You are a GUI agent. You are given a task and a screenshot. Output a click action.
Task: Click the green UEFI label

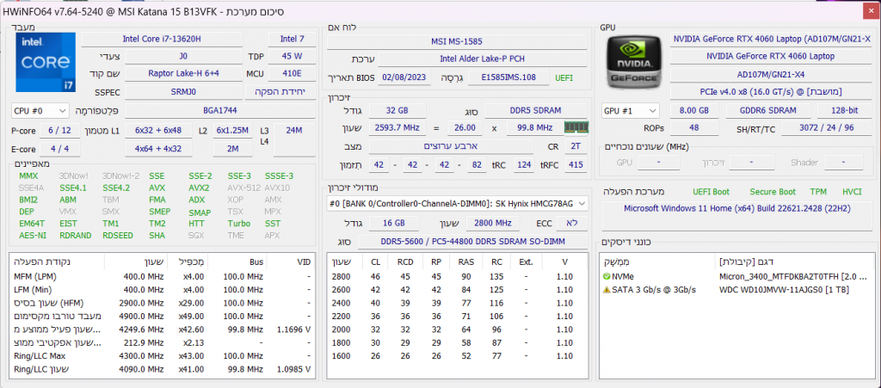(x=564, y=78)
